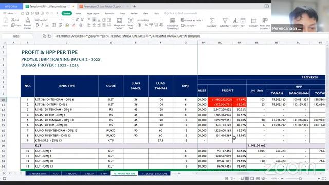Open the Page Layout ribbon tab
329x185 pixels.
click(93, 13)
